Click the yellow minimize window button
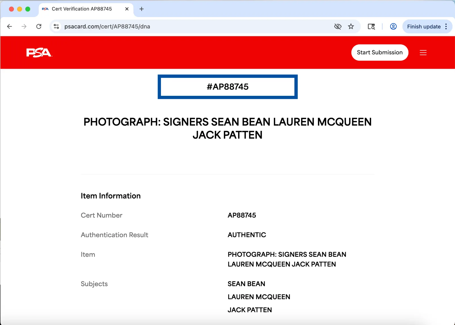This screenshot has width=455, height=325. pyautogui.click(x=20, y=9)
